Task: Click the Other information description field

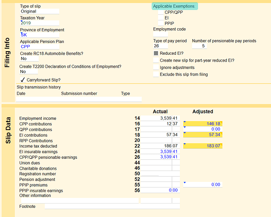Action: pos(80,201)
